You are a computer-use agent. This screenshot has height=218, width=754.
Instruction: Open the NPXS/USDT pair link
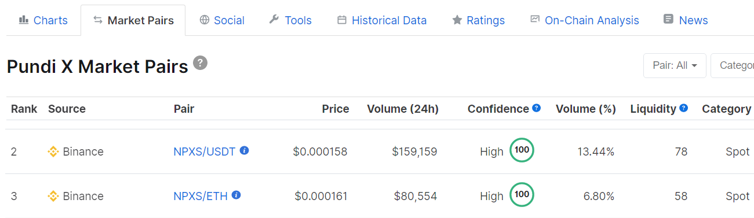205,152
